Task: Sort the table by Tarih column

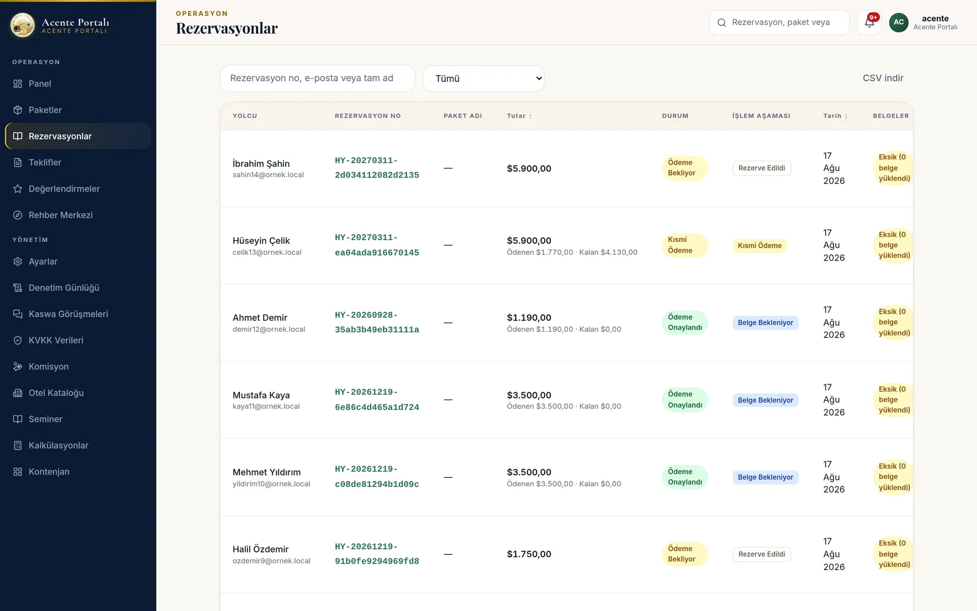Action: [x=835, y=116]
